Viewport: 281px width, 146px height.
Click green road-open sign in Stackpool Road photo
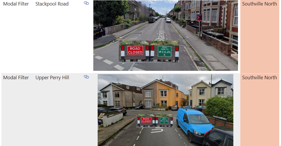tap(164, 51)
